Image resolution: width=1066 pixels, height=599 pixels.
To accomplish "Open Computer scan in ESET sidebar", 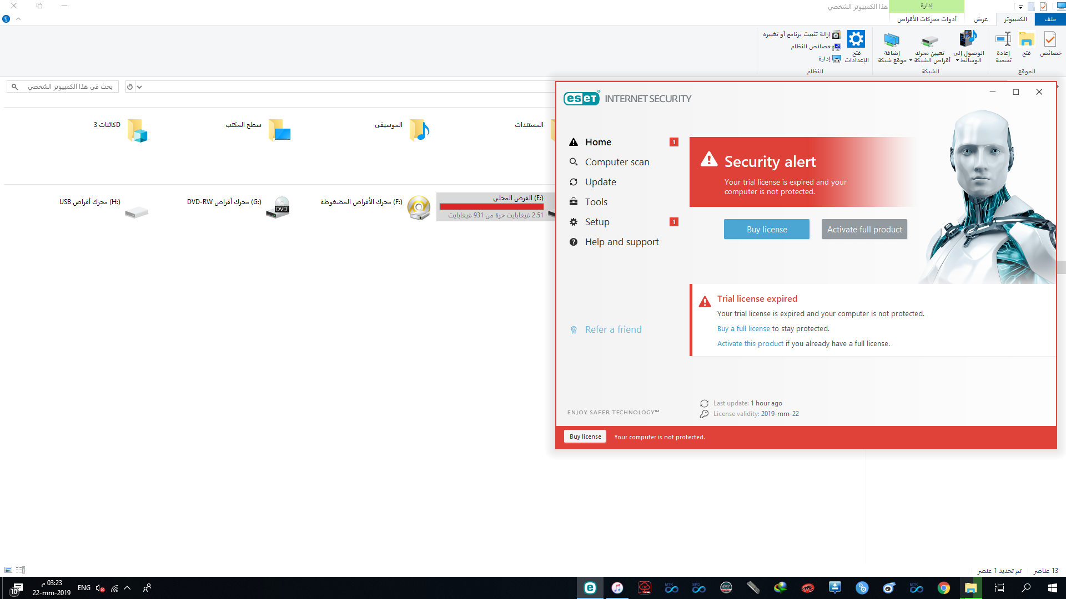I will point(617,162).
